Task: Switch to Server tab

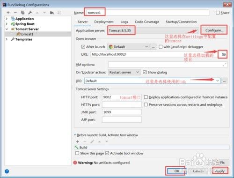Action: [82, 22]
